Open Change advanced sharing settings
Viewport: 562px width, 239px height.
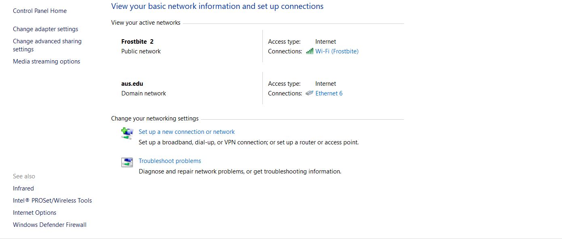click(47, 45)
